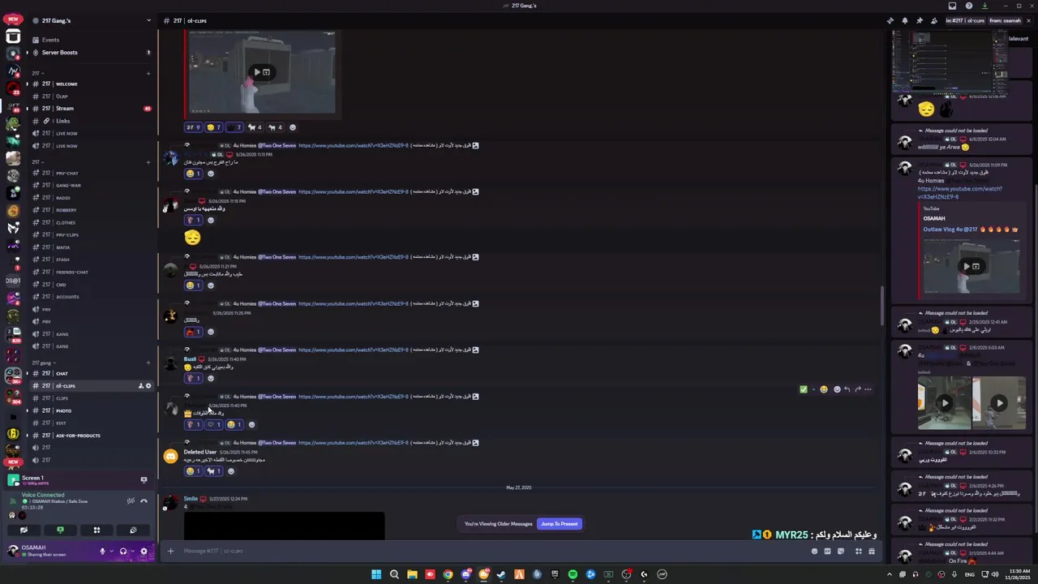Open the emoji picker in message bar
Screen dimensions: 1038x584
click(x=815, y=552)
